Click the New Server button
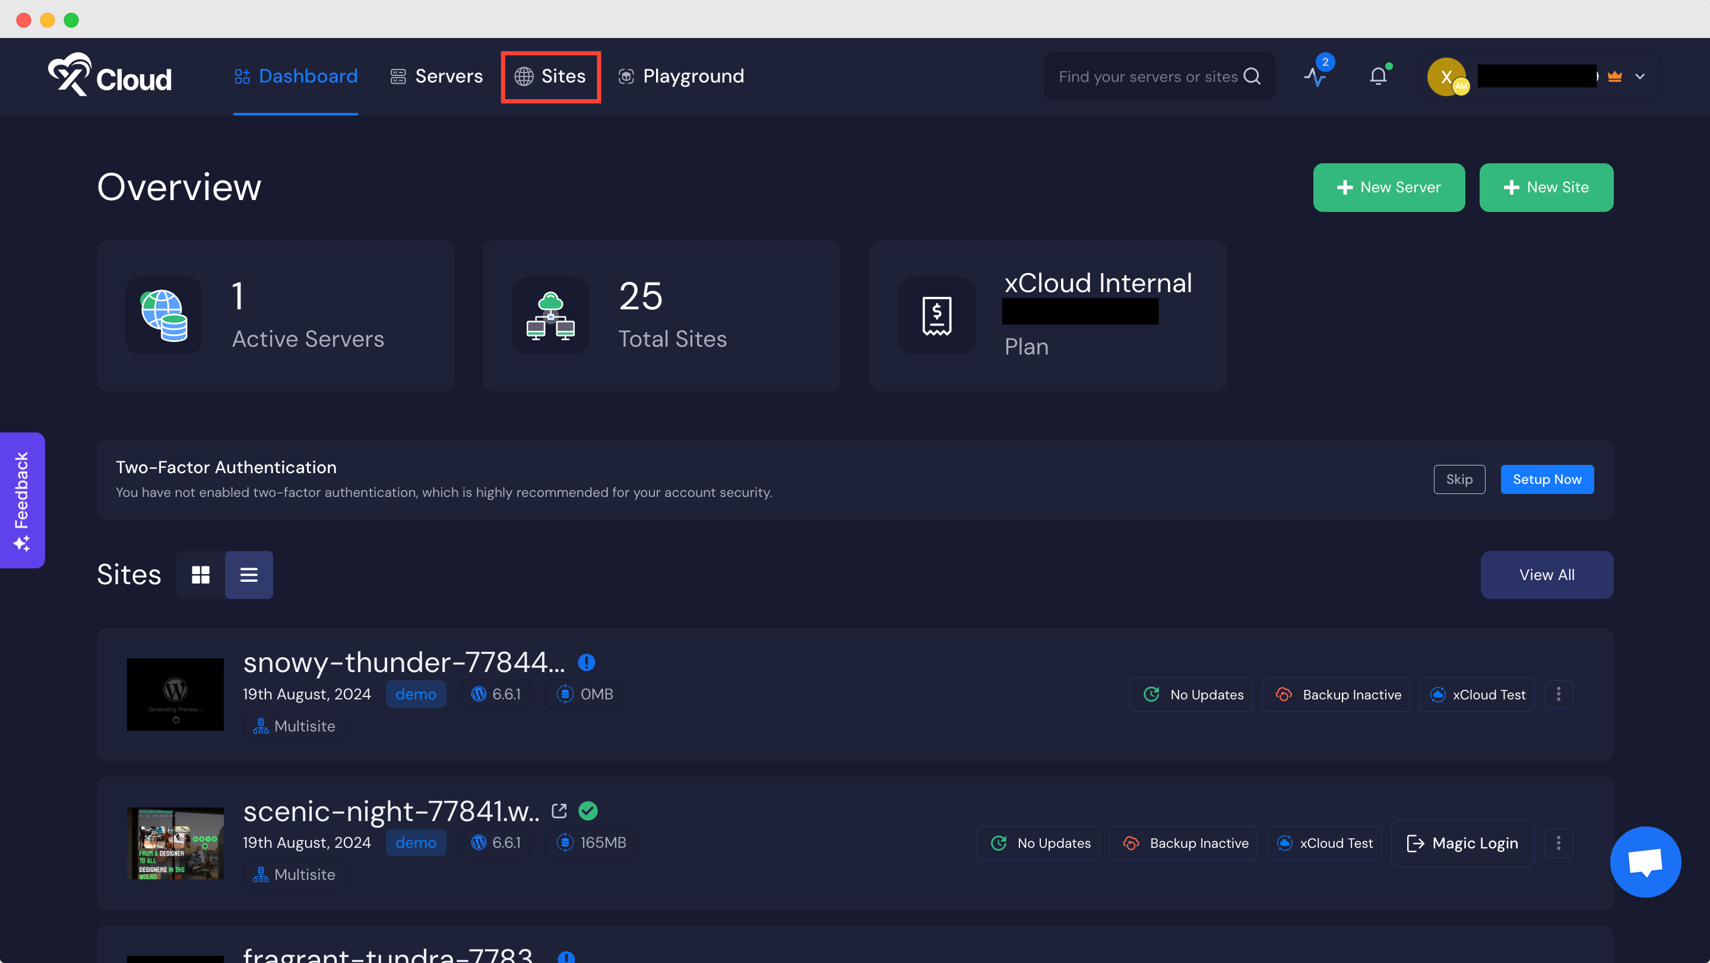This screenshot has width=1710, height=963. 1388,187
